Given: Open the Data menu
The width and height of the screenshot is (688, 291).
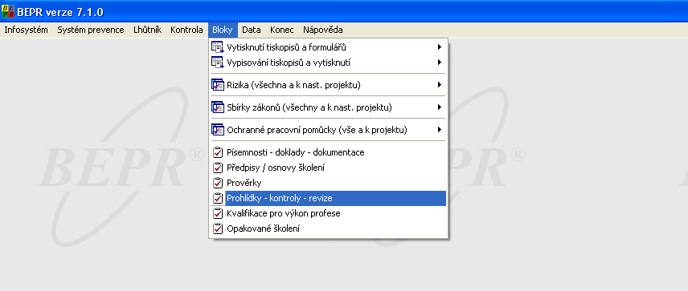Looking at the screenshot, I should (x=252, y=30).
